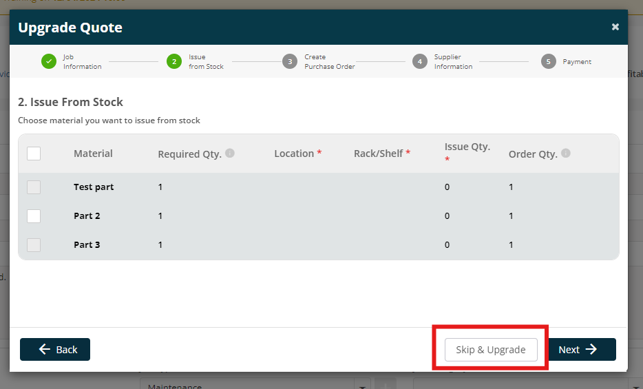643x389 pixels.
Task: Click the Create Purchase Order step label
Action: tap(329, 61)
